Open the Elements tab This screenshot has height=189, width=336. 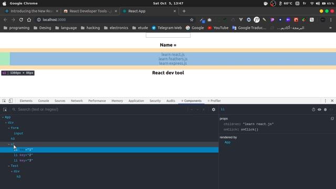point(26,101)
